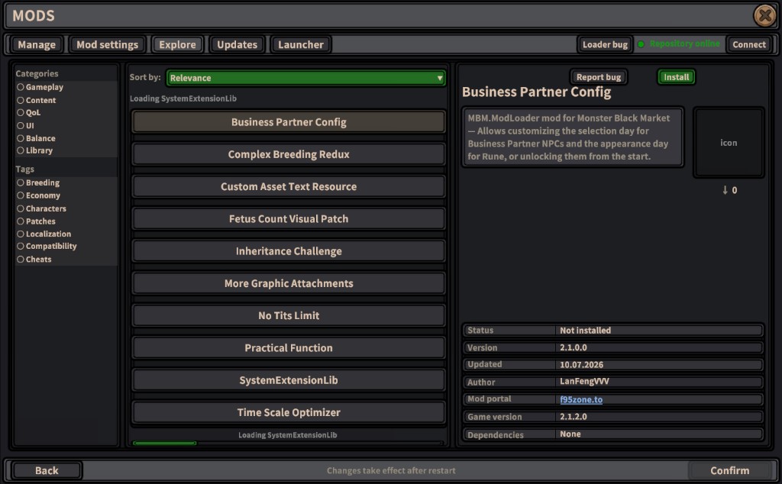782x484 pixels.
Task: Click the Loader bug button
Action: click(605, 44)
